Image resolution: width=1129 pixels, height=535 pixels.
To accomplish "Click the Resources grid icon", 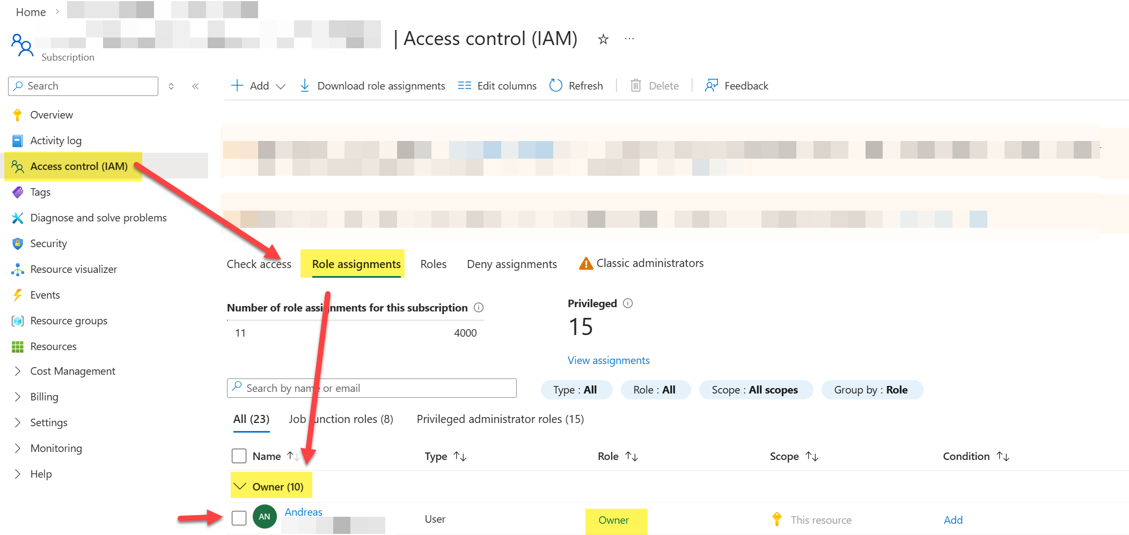I will [18, 346].
